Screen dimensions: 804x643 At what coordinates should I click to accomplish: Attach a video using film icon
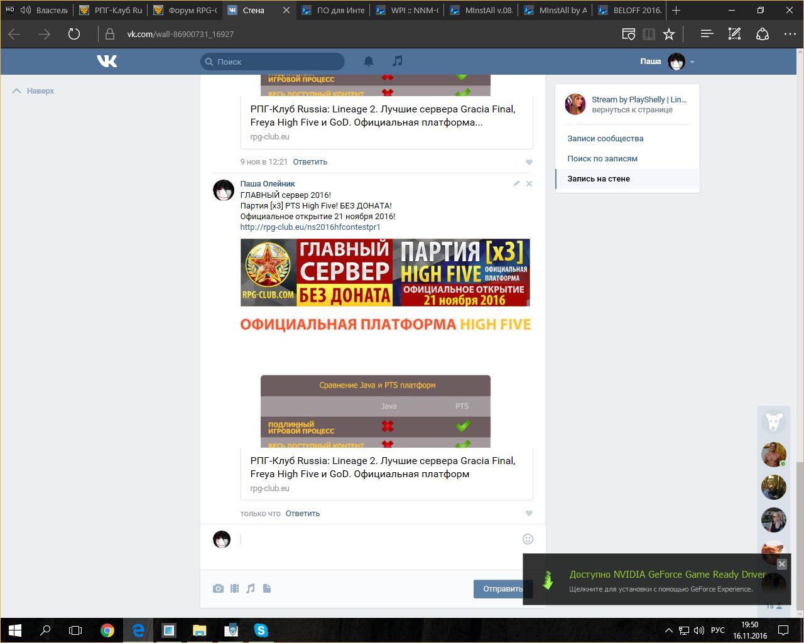click(234, 588)
